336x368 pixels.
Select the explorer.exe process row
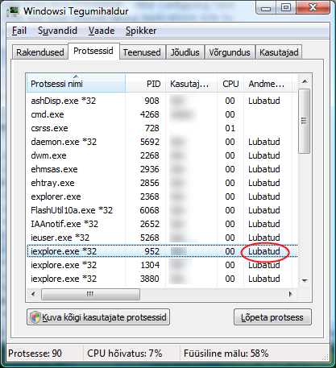(162, 196)
